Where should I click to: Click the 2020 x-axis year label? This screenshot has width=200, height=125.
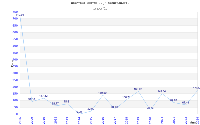click(x=150, y=120)
